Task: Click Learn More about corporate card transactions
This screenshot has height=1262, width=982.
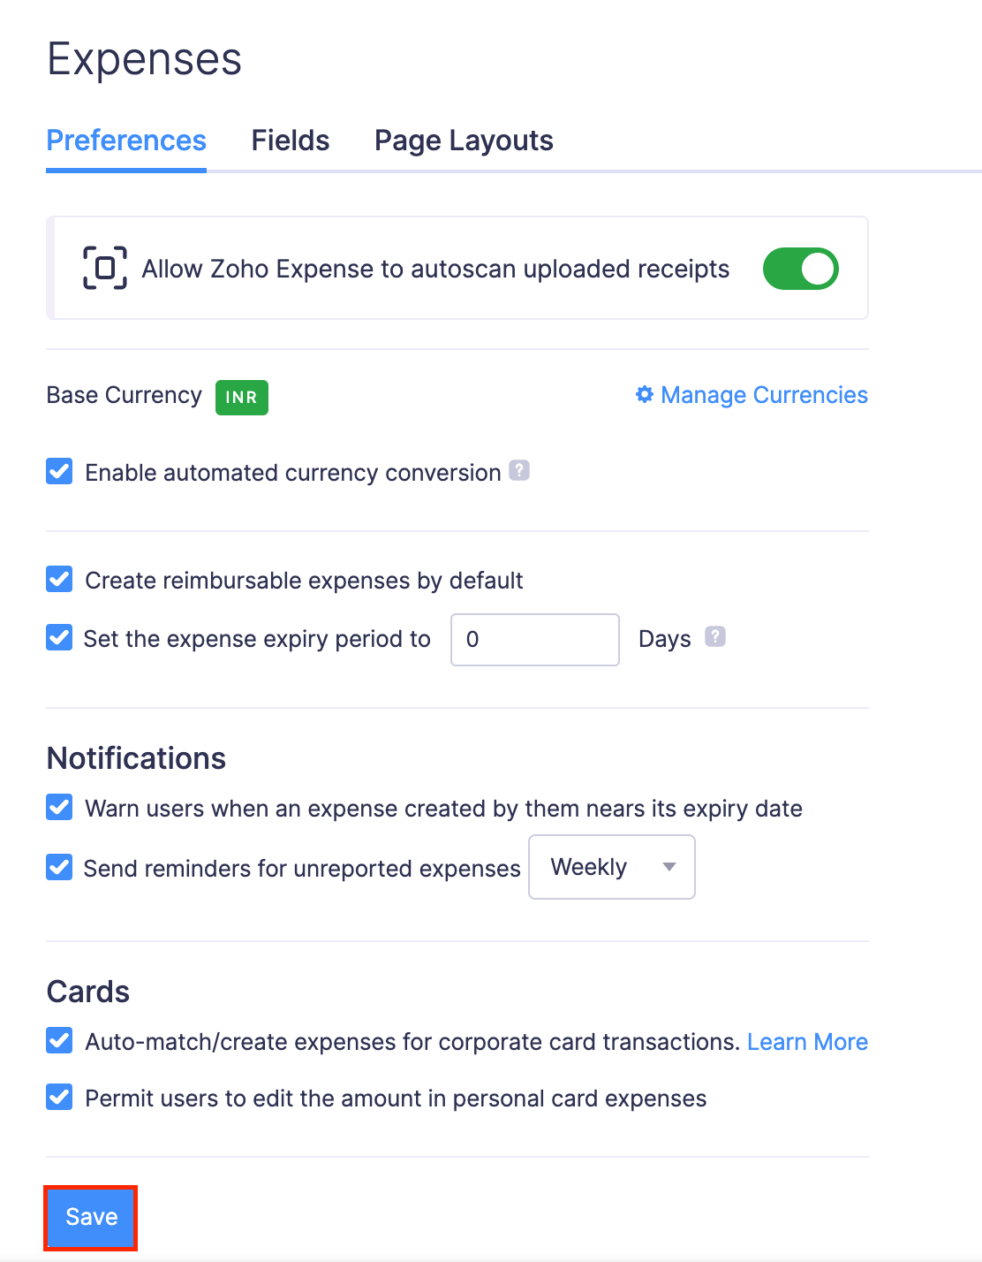Action: tap(807, 1041)
